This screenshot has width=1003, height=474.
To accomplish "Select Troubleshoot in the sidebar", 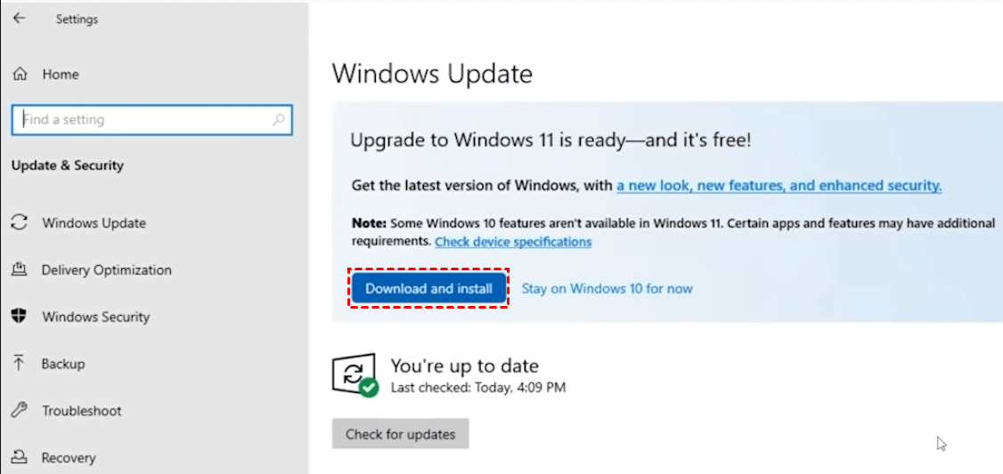I will tap(82, 410).
